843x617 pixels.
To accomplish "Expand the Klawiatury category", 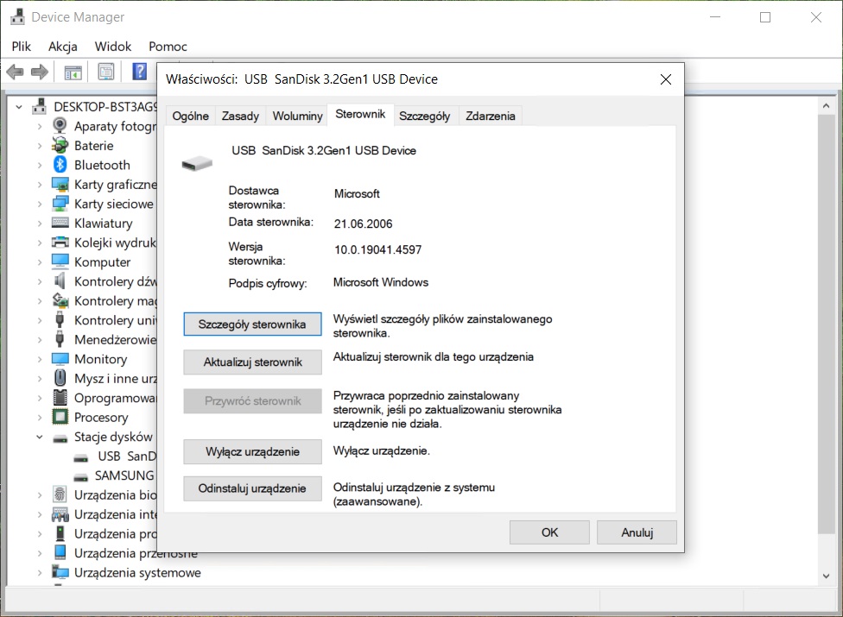I will pyautogui.click(x=39, y=224).
